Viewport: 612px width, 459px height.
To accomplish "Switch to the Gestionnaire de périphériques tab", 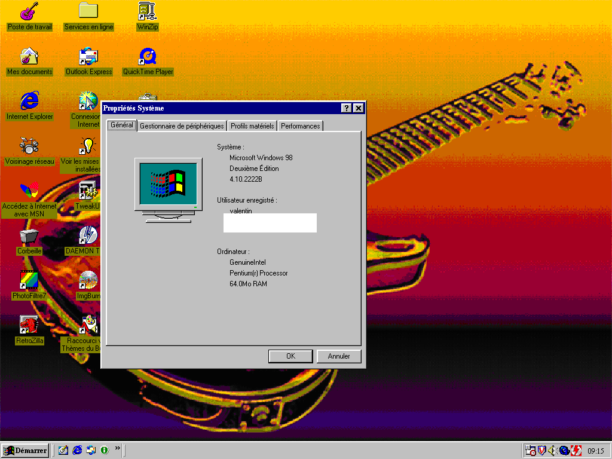I will pos(182,126).
